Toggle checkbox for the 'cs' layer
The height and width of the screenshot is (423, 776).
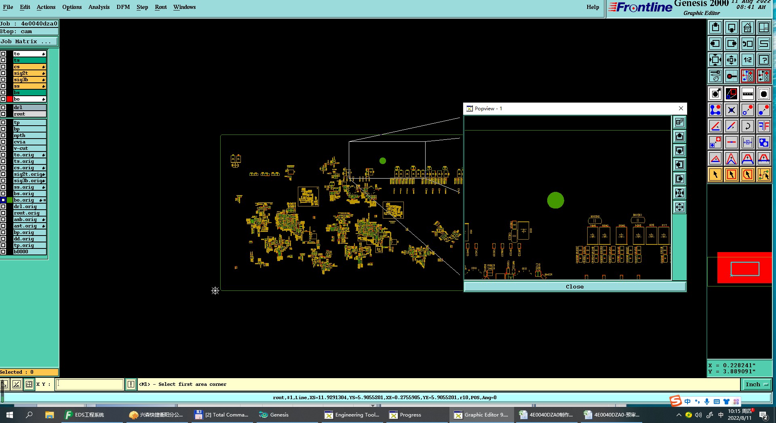(x=3, y=67)
